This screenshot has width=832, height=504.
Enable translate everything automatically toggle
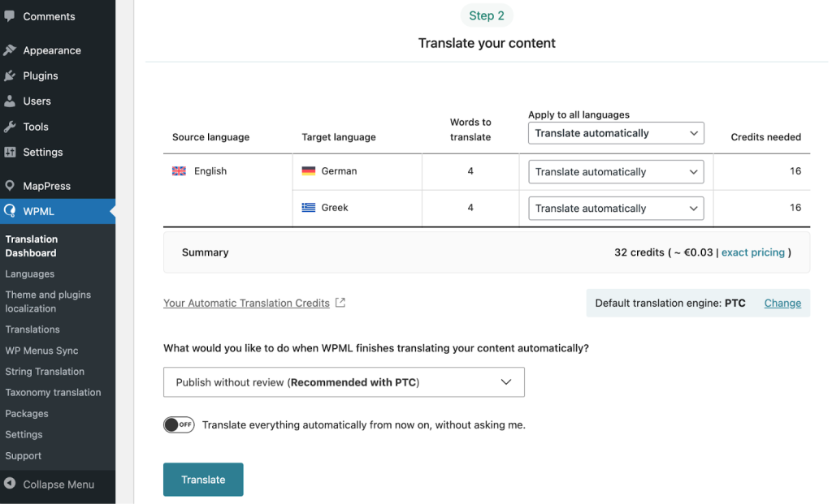179,424
